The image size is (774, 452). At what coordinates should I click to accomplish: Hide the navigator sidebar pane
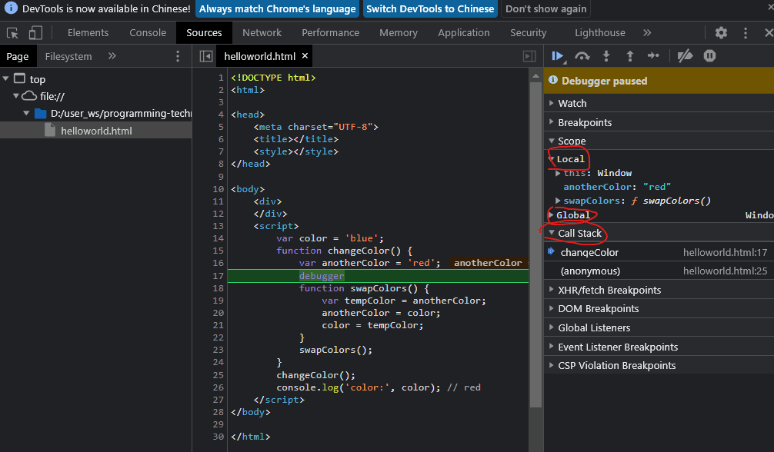pyautogui.click(x=205, y=56)
